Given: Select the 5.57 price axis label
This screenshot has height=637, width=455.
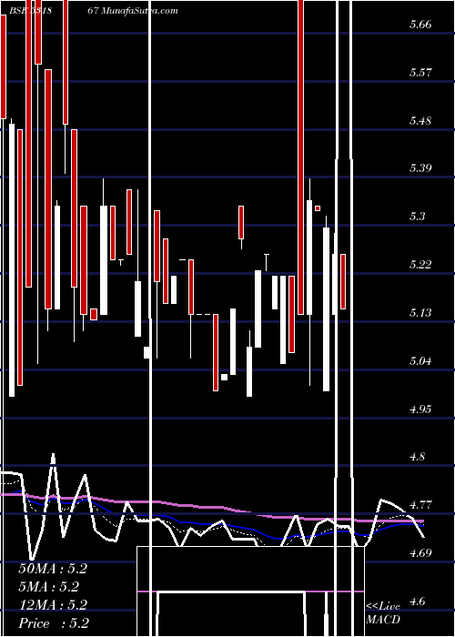Looking at the screenshot, I should click(420, 73).
